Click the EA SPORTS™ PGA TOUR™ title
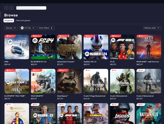Screen dimensions: 164x124 pos(15,96)
